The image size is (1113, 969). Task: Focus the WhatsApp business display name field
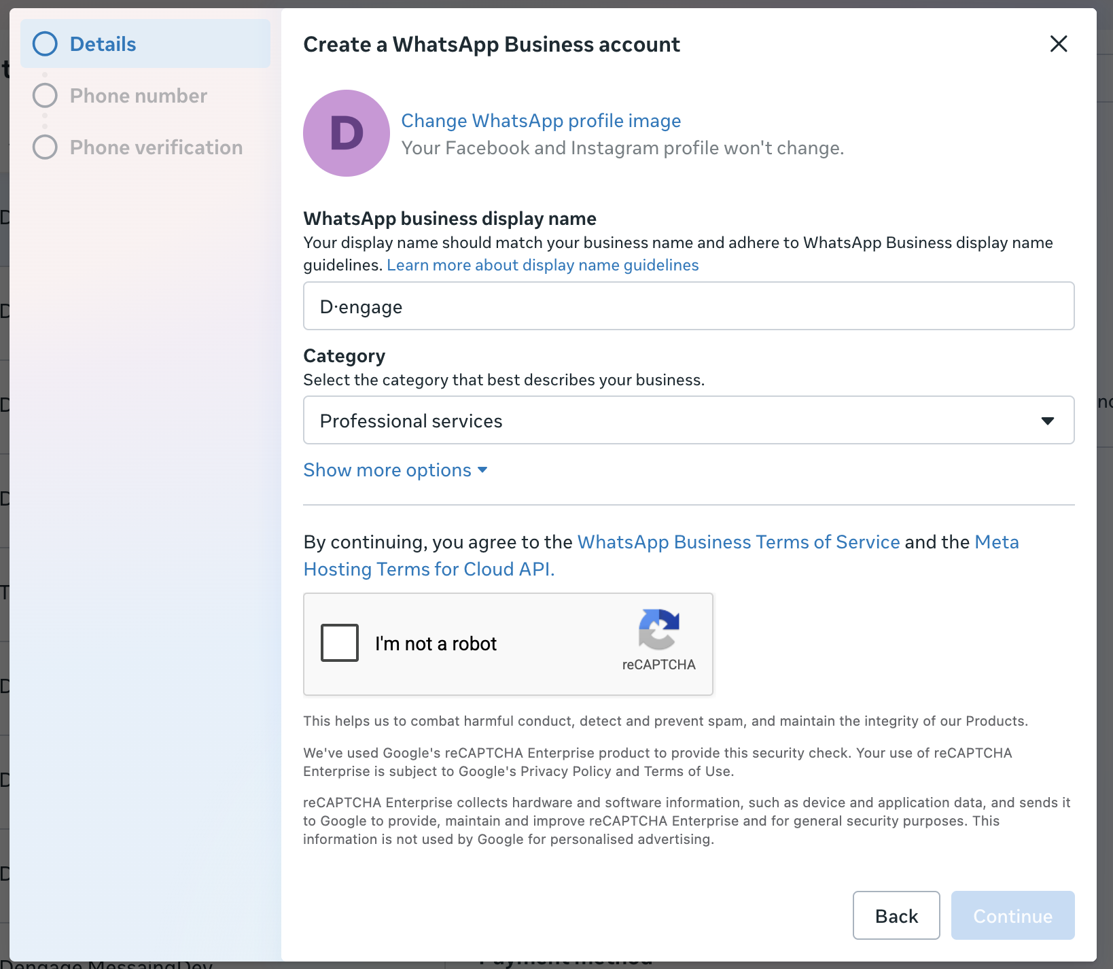pyautogui.click(x=689, y=306)
